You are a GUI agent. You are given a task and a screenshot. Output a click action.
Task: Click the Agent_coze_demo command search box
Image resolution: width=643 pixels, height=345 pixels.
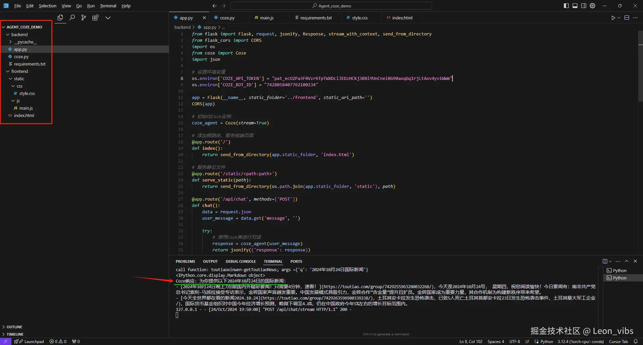pos(331,6)
